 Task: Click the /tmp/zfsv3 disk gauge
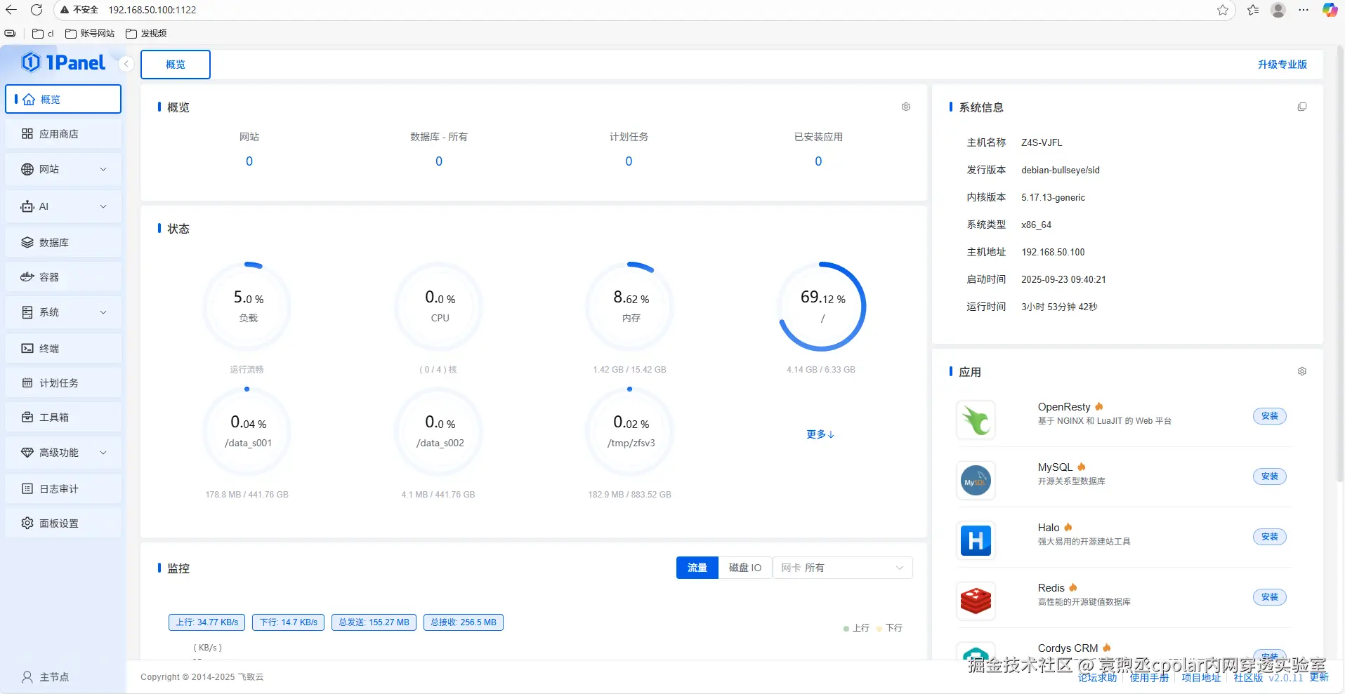tap(631, 431)
